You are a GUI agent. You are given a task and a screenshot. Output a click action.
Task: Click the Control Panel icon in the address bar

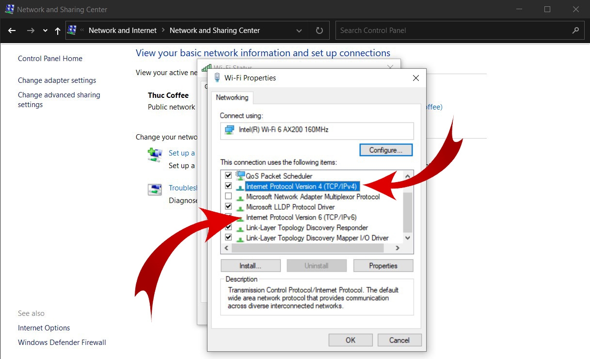[x=72, y=30]
